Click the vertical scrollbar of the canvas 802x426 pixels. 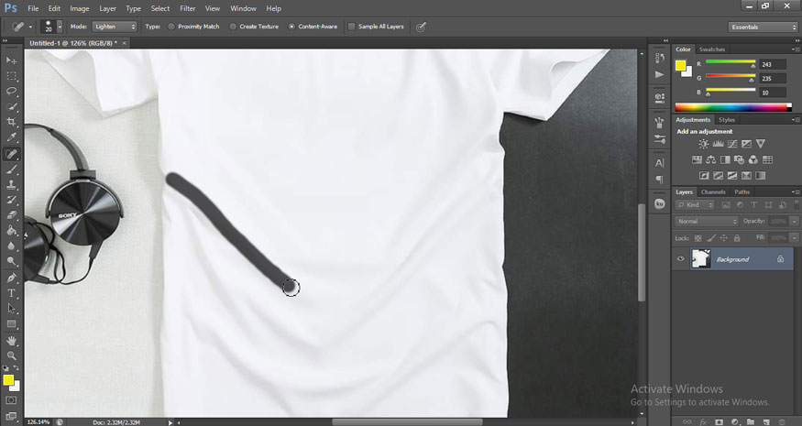(x=642, y=253)
